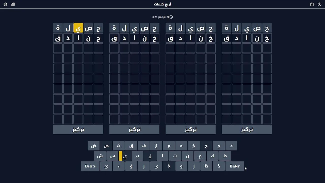Tap the د key on the keyboard
This screenshot has width=325, height=183.
coord(231,146)
